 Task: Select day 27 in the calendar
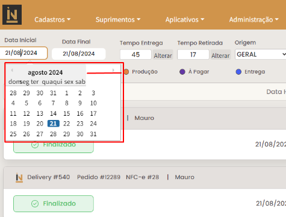[40, 134]
